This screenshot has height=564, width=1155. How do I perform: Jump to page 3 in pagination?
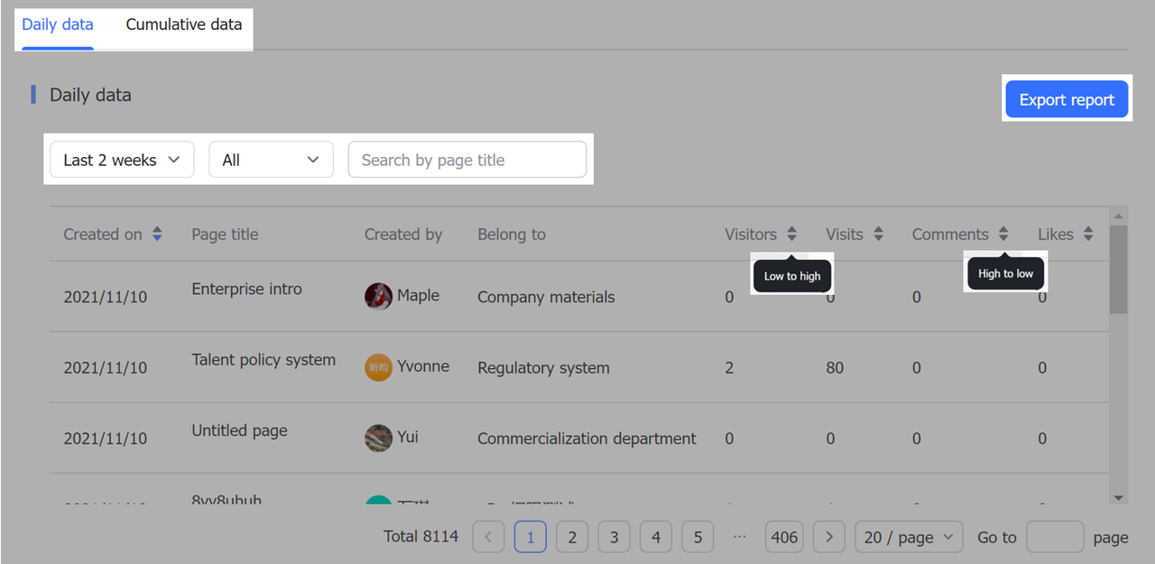pos(614,537)
